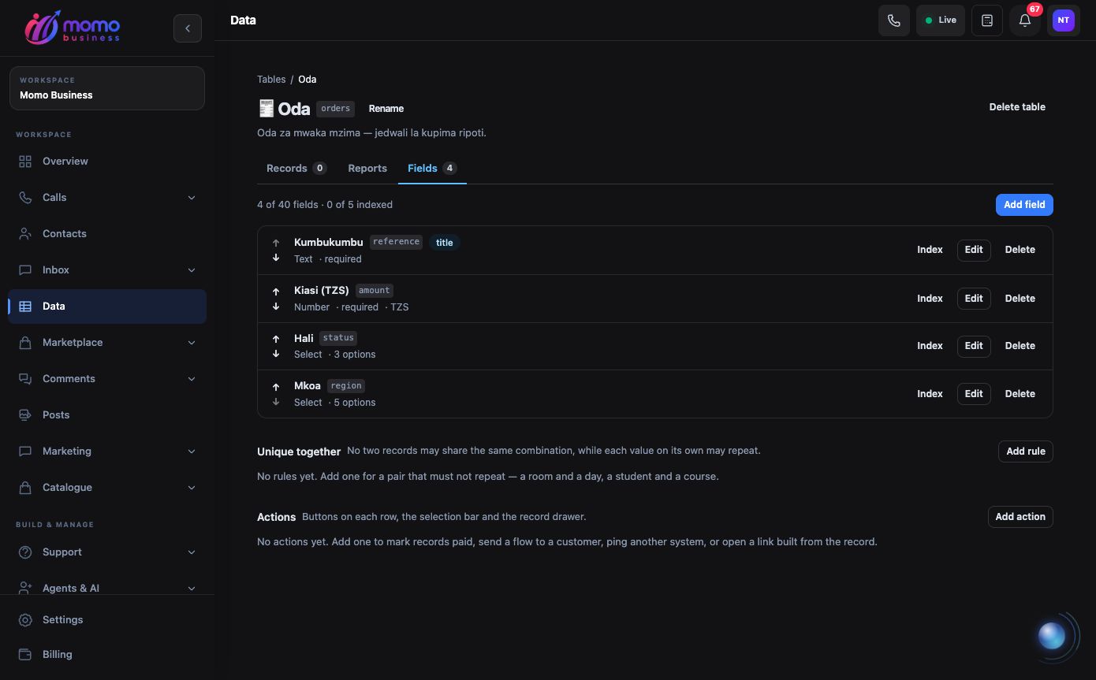1096x680 pixels.
Task: Switch to the Reports tab
Action: [x=367, y=168]
